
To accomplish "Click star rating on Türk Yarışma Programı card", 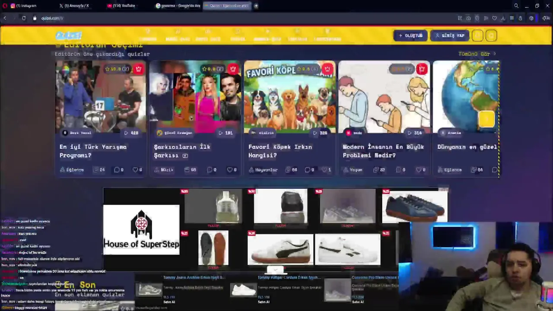I will click(x=117, y=69).
